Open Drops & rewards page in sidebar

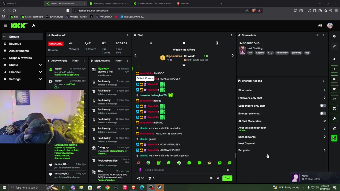[23, 58]
